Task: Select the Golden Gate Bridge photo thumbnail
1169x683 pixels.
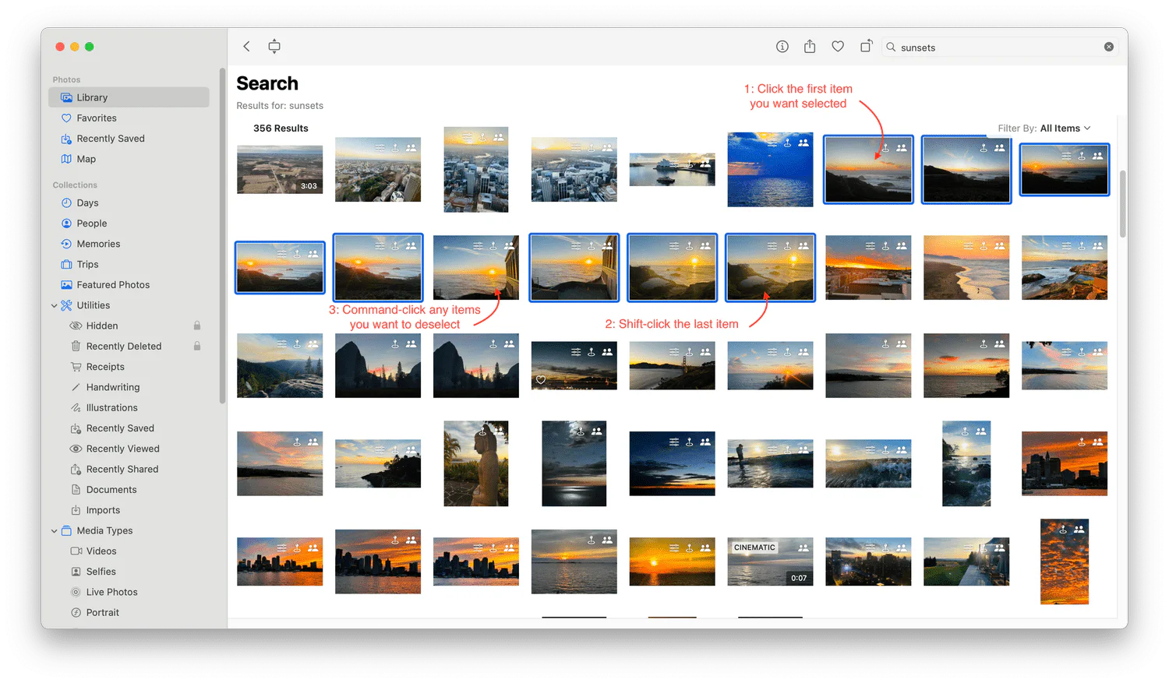Action: (x=672, y=365)
